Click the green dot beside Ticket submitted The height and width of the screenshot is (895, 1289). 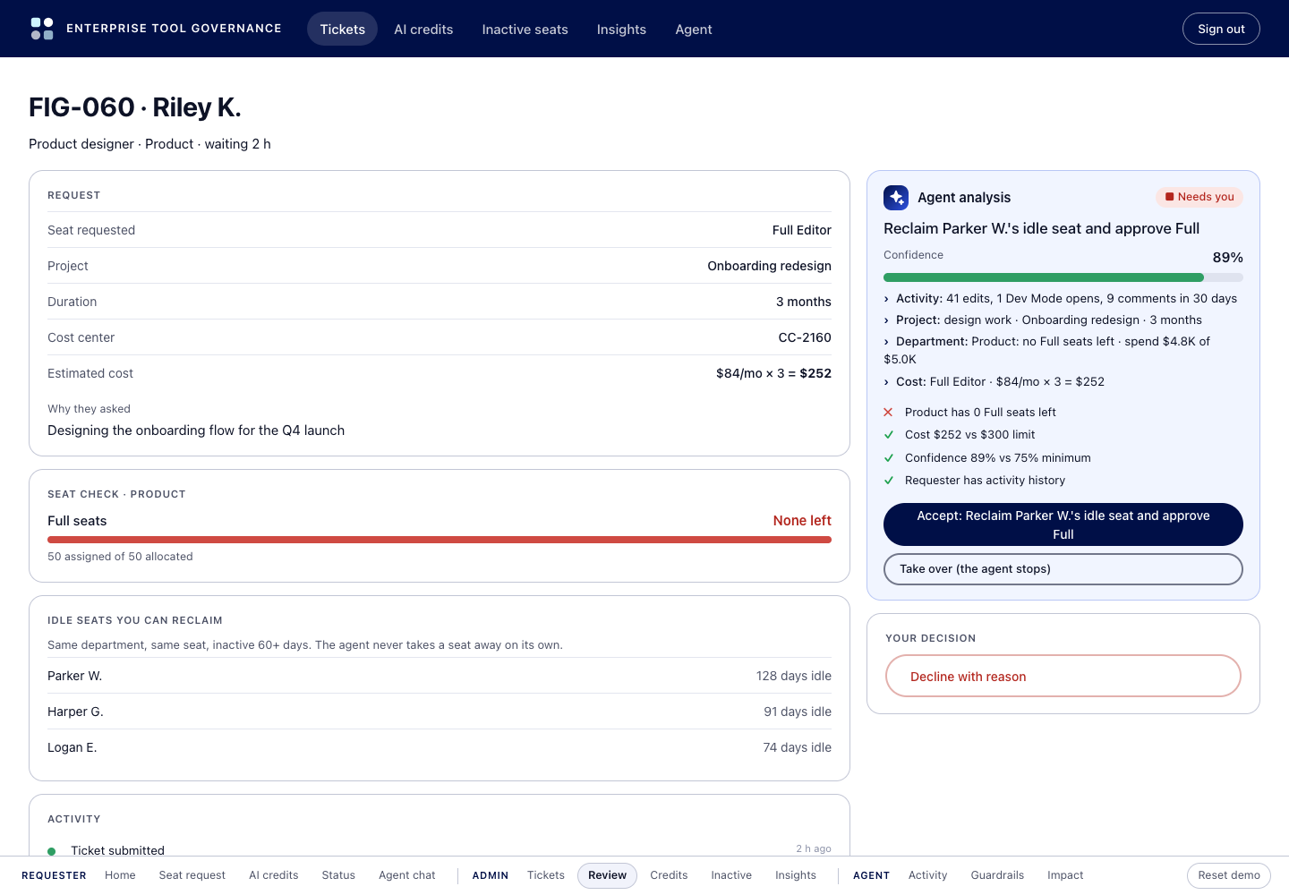52,851
